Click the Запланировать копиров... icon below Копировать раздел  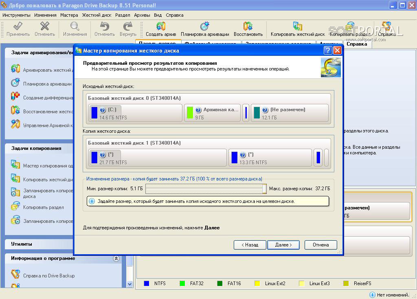coord(15,220)
